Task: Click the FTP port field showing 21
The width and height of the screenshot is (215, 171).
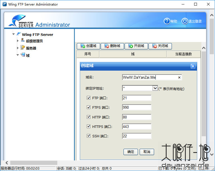Action: tap(137, 98)
